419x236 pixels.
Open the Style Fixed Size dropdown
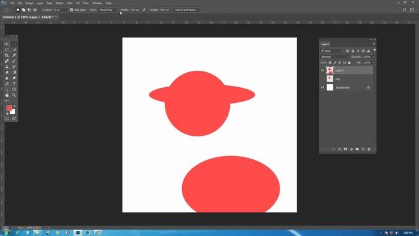[109, 10]
